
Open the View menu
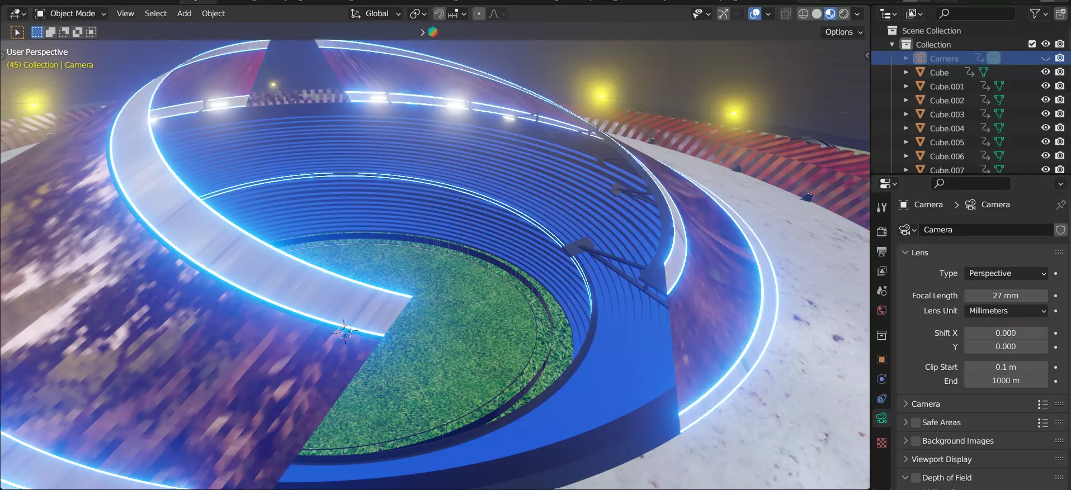click(x=125, y=13)
